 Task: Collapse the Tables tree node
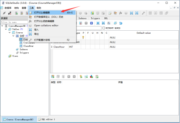point(6,29)
